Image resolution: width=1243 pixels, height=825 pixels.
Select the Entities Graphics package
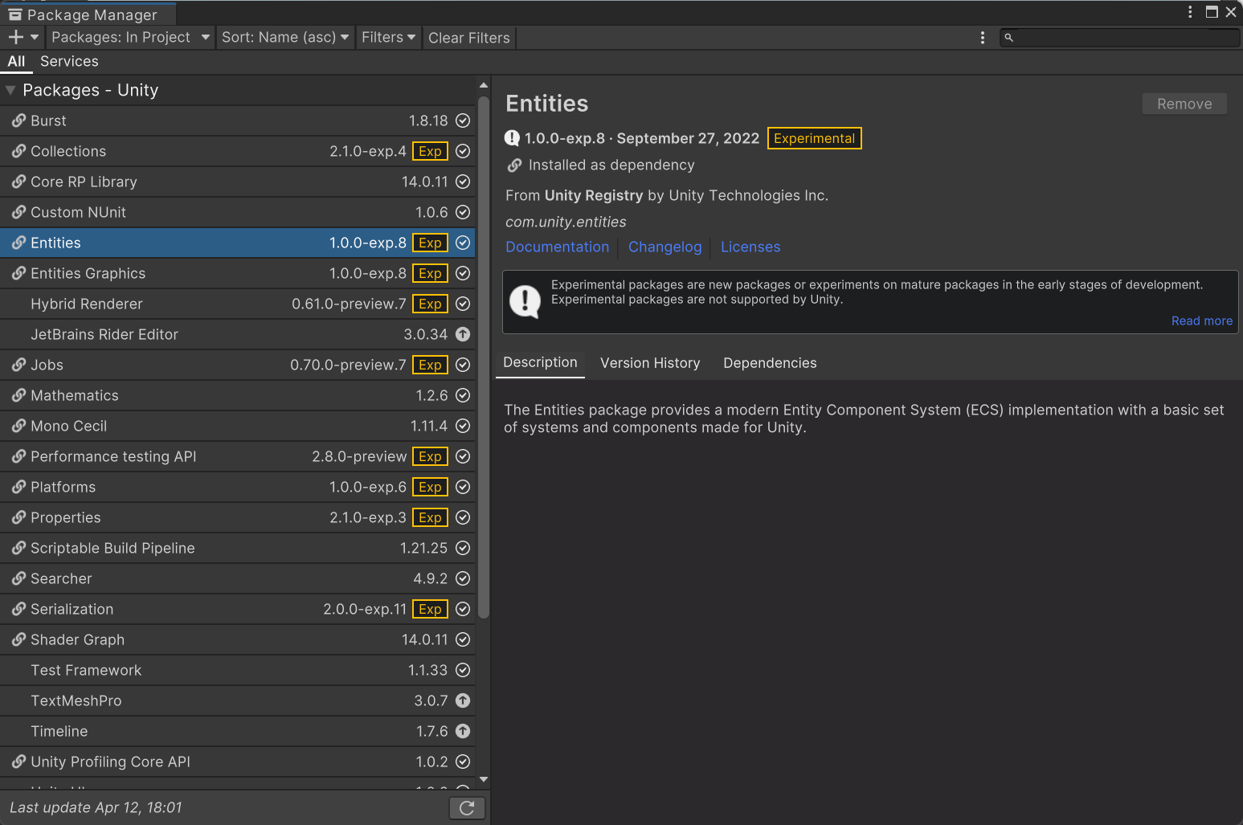pyautogui.click(x=238, y=273)
